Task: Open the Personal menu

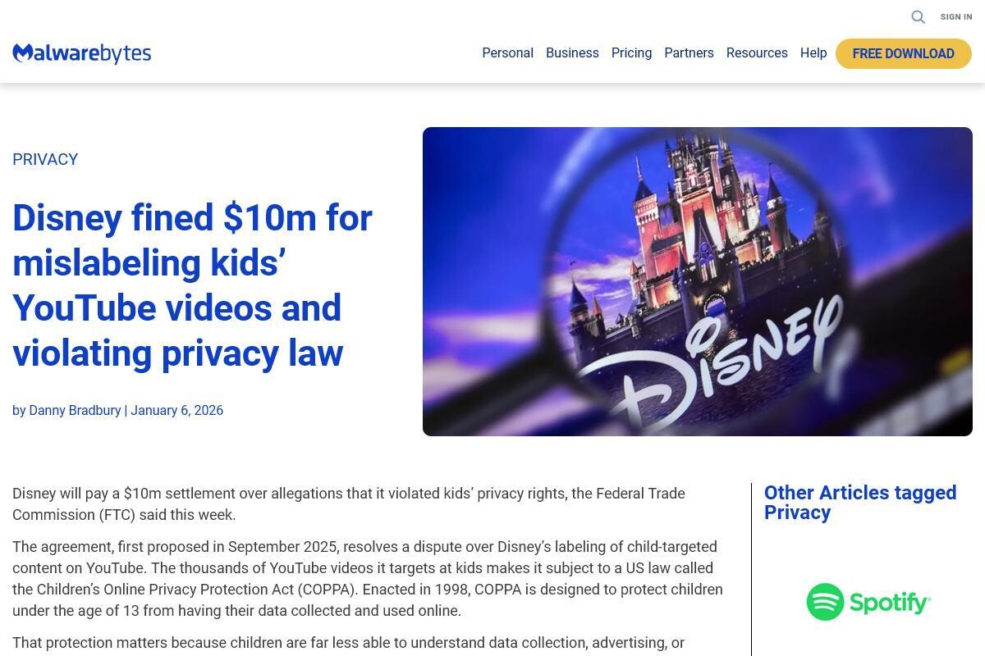Action: 507,53
